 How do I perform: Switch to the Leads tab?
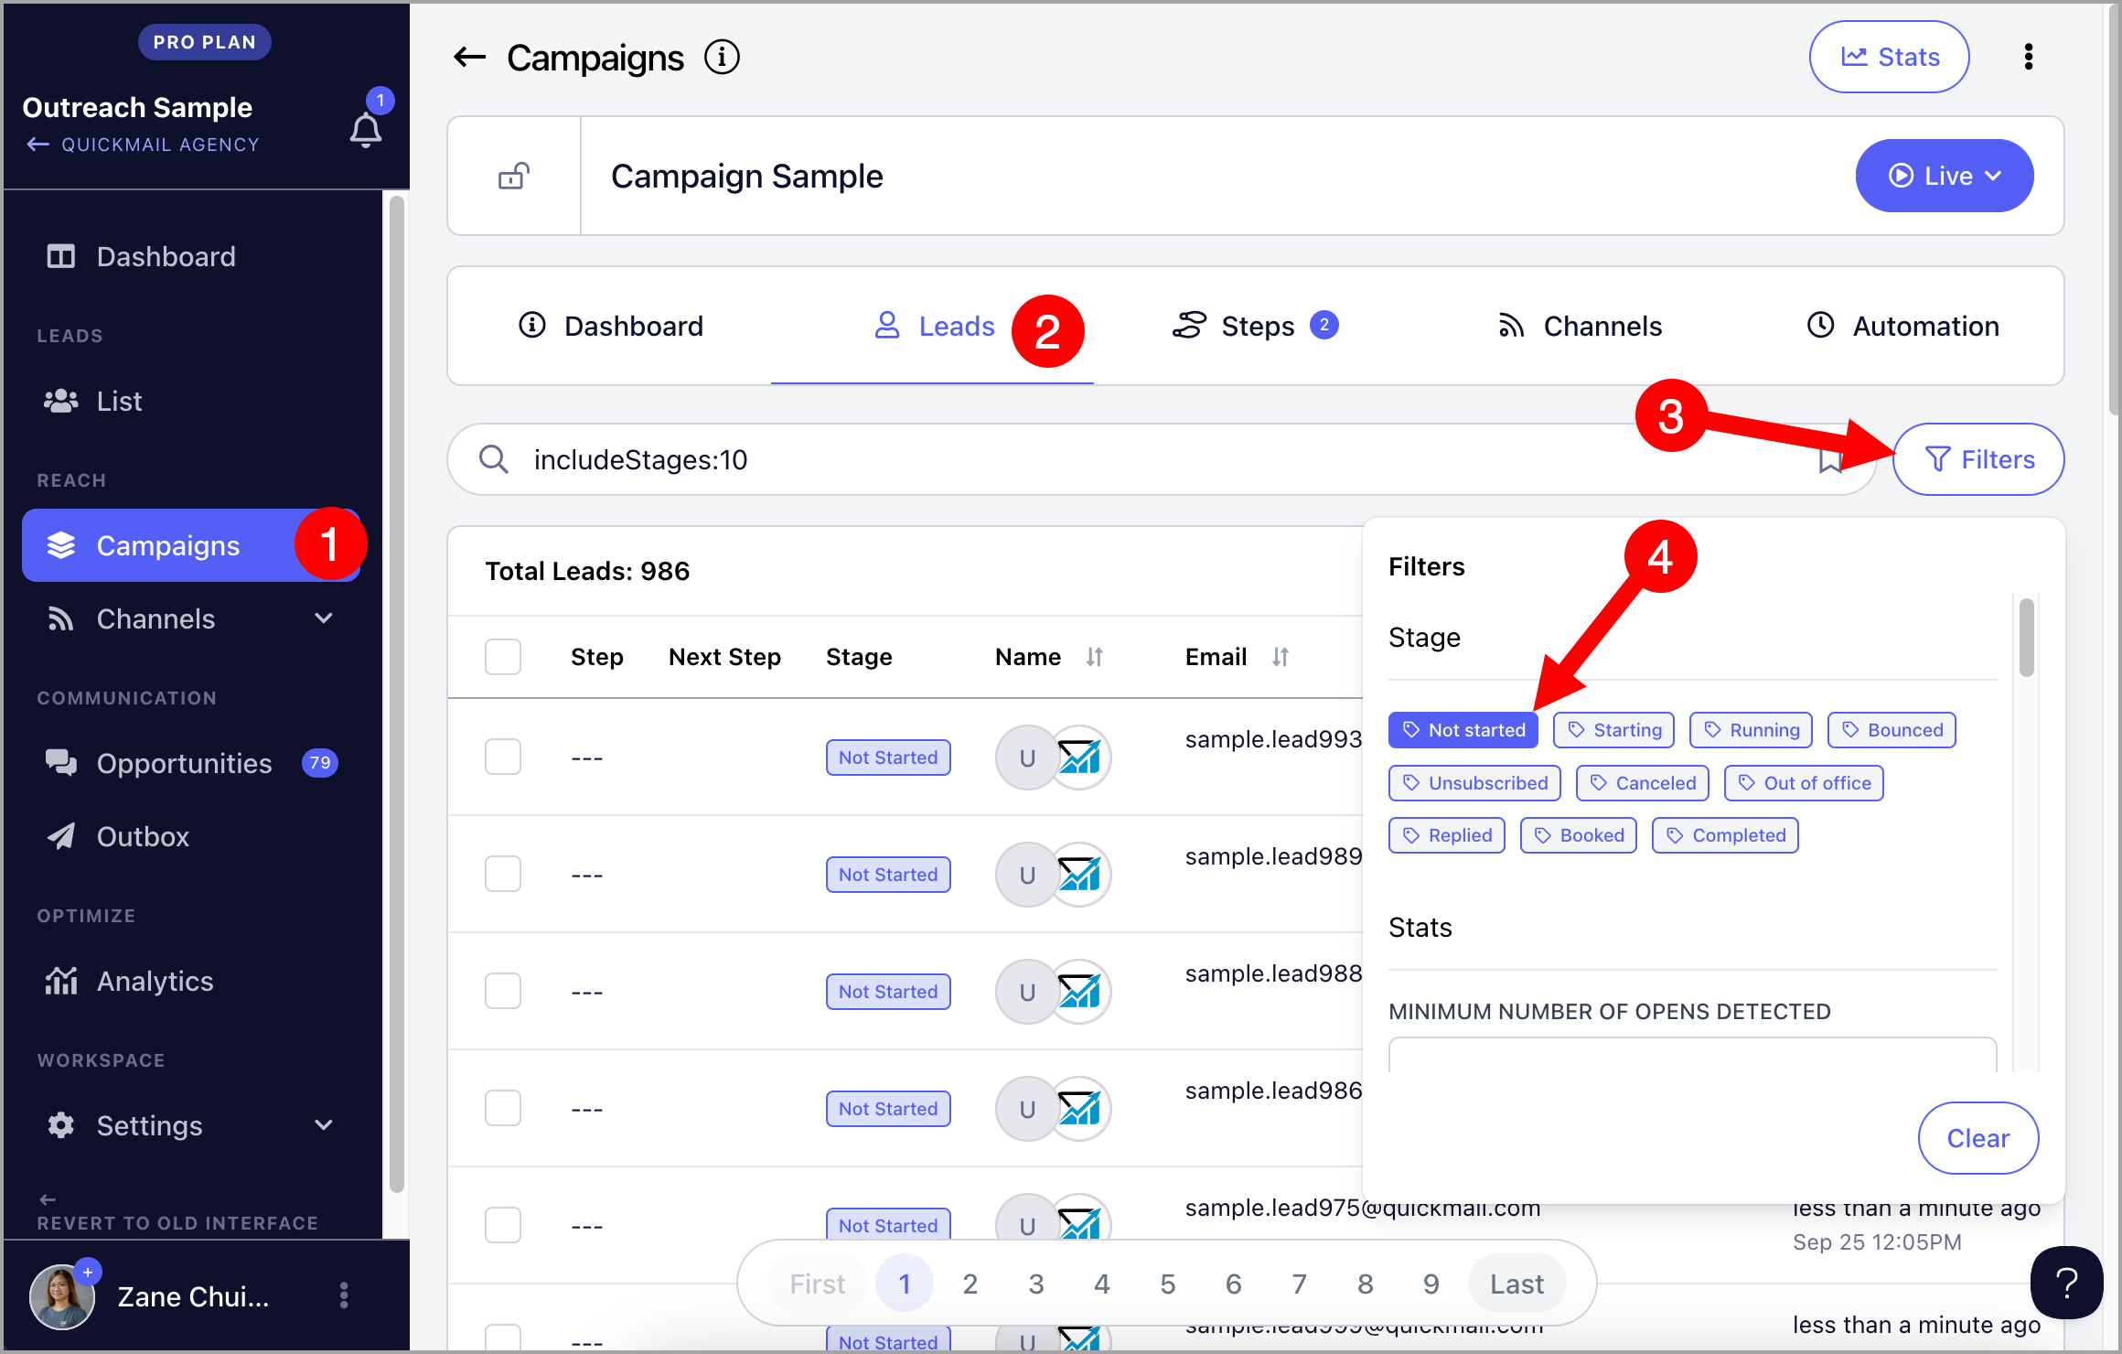933,326
